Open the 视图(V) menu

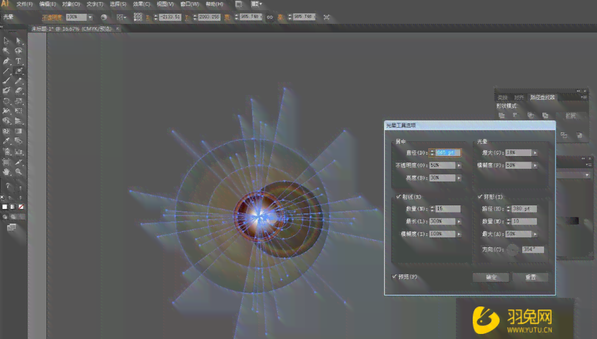coord(165,4)
